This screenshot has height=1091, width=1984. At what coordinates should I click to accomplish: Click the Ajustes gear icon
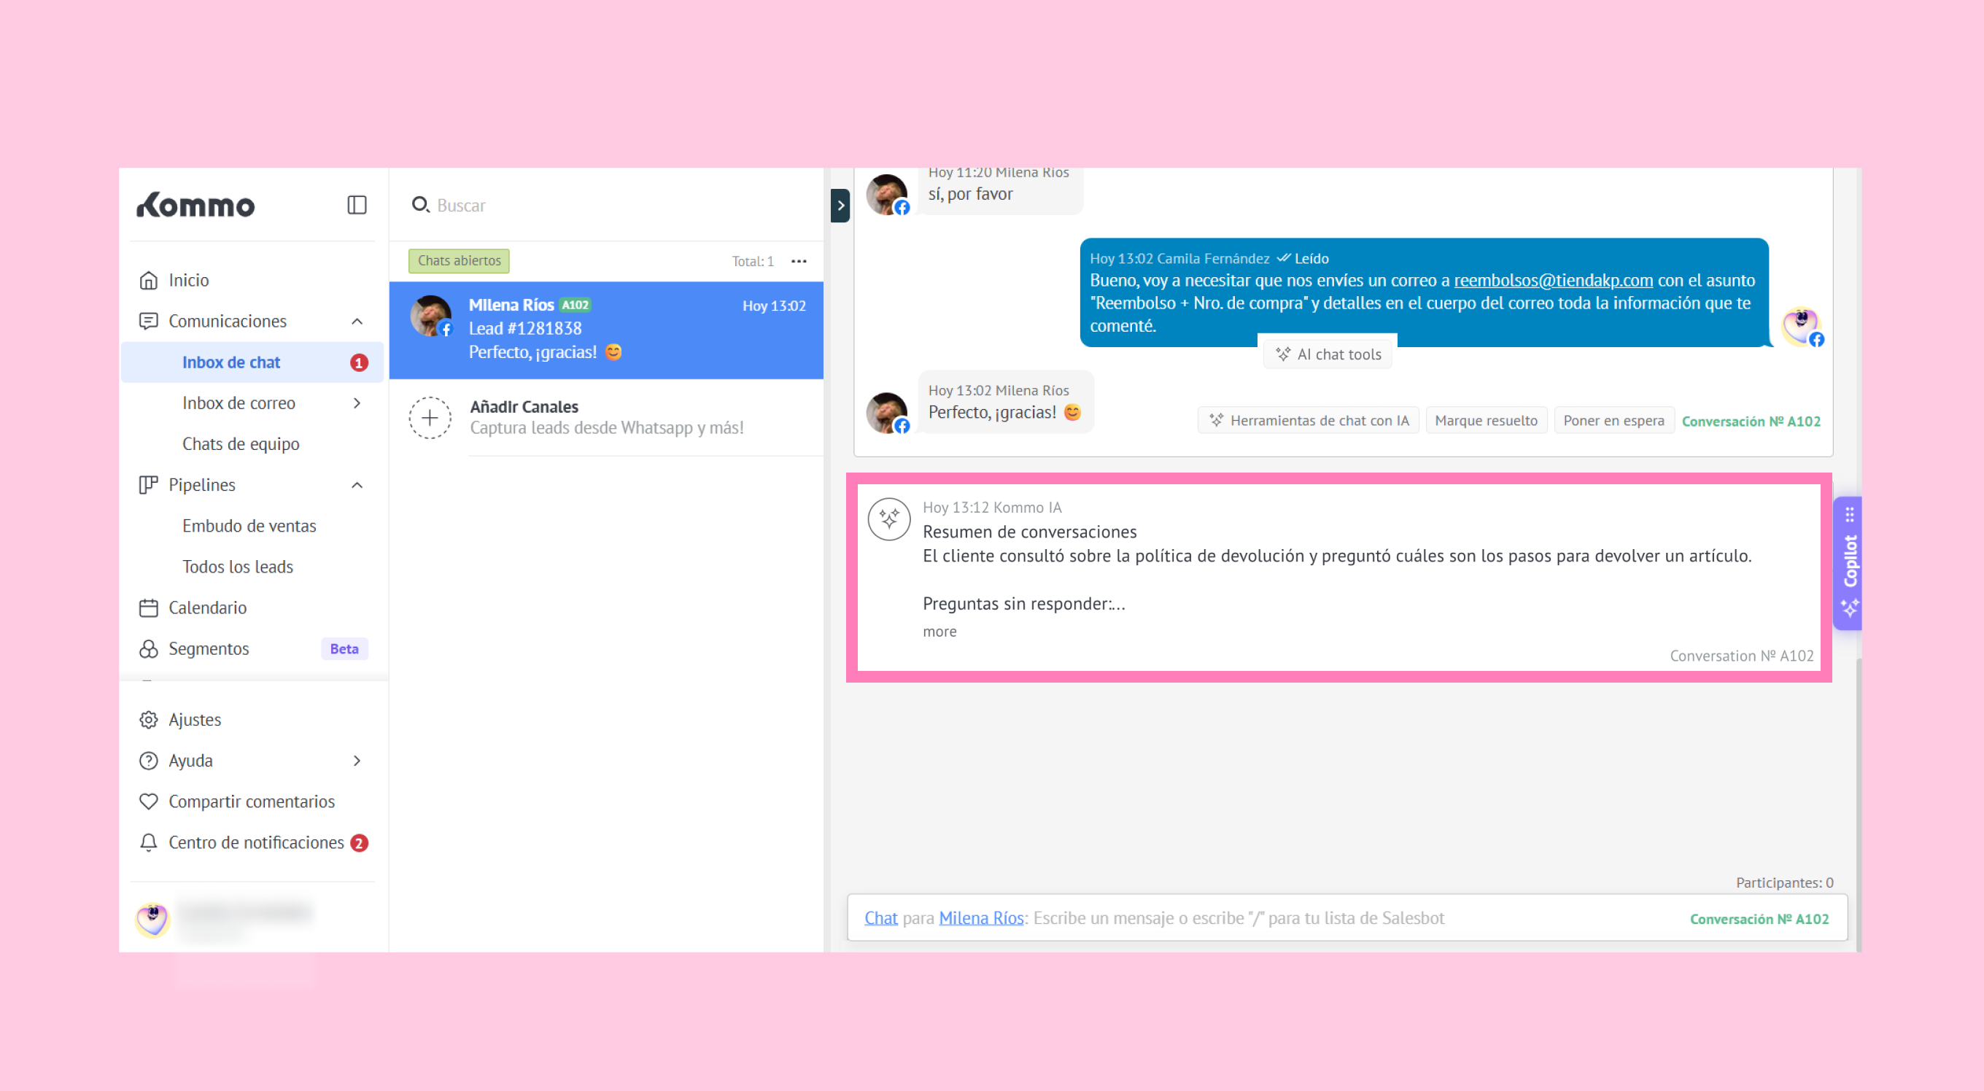(x=149, y=720)
